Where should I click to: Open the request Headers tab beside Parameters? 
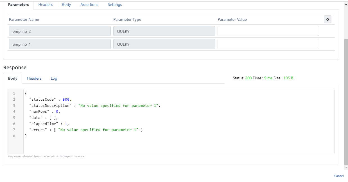coord(46,5)
